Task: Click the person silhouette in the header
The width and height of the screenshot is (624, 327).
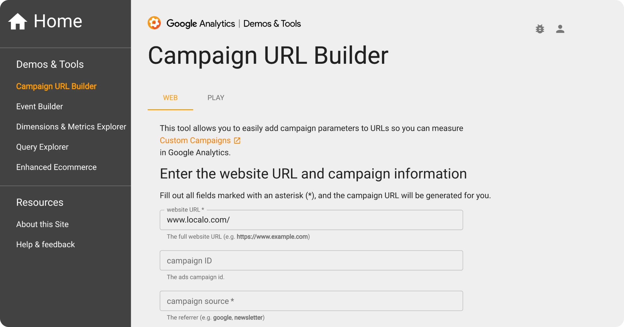Action: pyautogui.click(x=560, y=29)
